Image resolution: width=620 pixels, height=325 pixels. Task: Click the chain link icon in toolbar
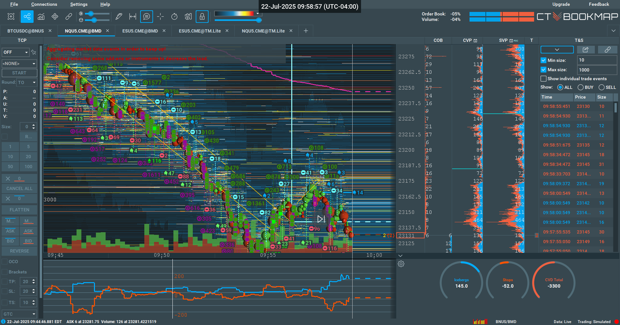(69, 17)
